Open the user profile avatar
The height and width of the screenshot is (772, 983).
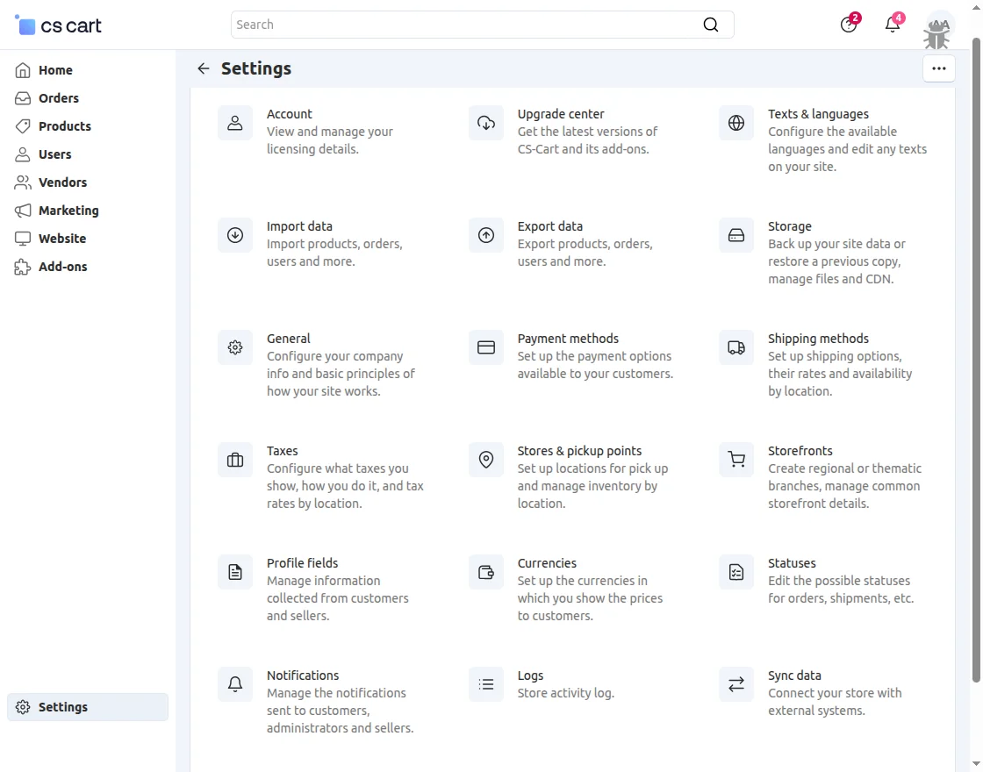coord(939,26)
